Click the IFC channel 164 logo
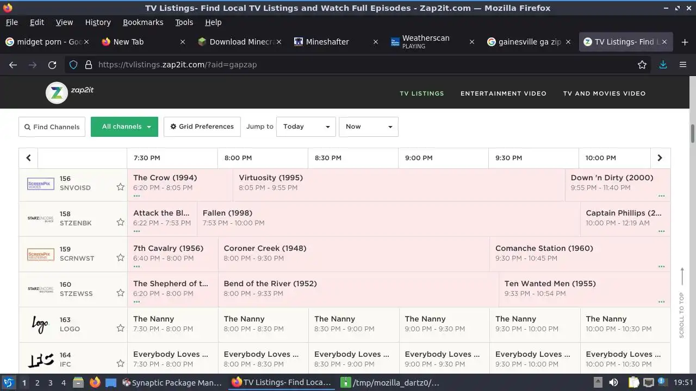This screenshot has height=391, width=696. (x=41, y=360)
